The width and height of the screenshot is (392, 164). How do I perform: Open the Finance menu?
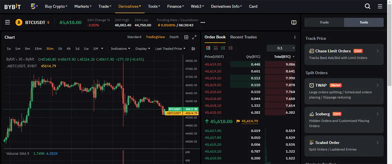pos(176,6)
